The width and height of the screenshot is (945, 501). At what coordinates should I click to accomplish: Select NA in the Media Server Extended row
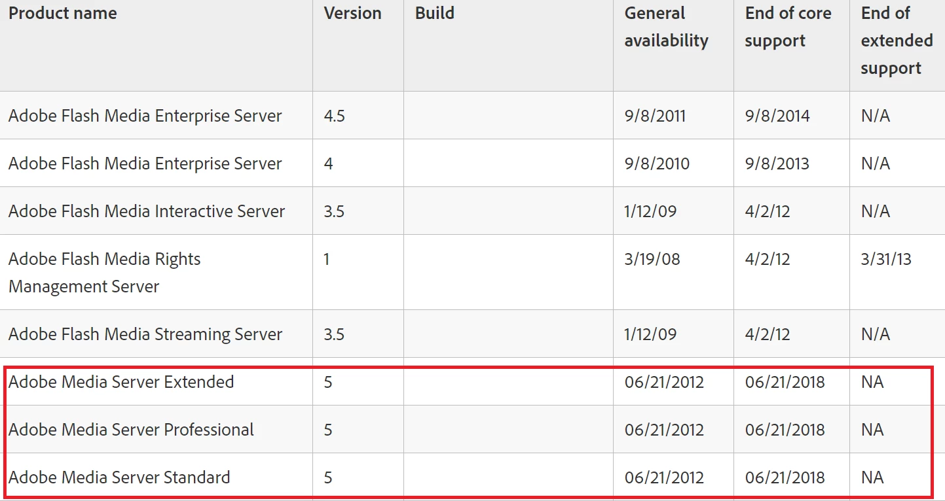872,382
